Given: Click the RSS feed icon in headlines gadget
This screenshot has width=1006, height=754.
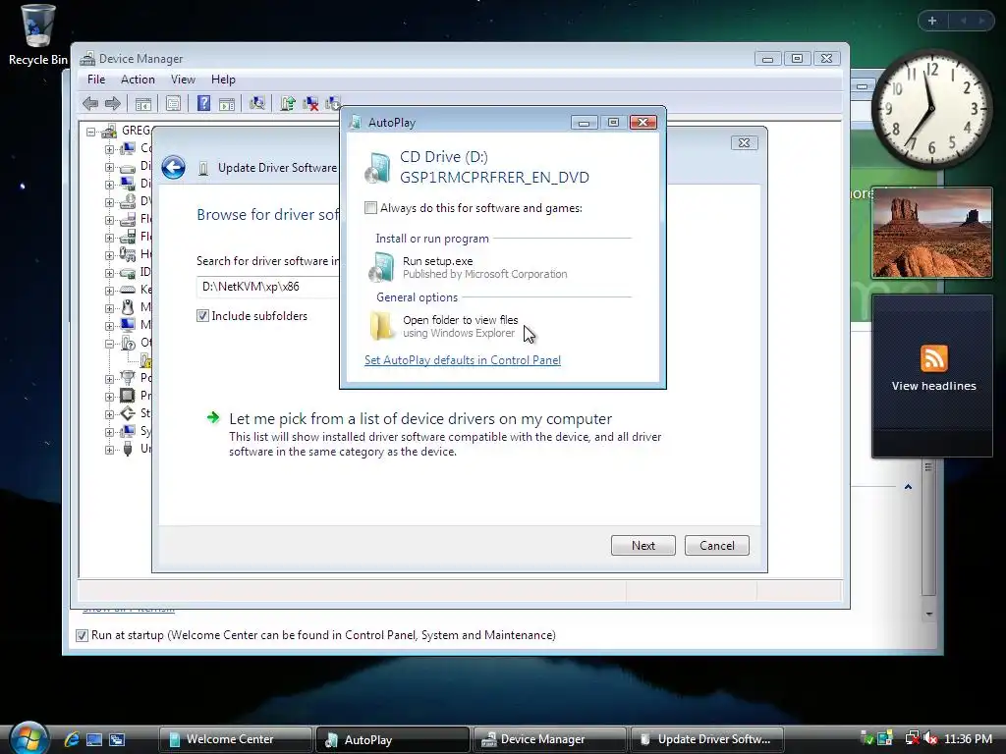Looking at the screenshot, I should pos(933,357).
